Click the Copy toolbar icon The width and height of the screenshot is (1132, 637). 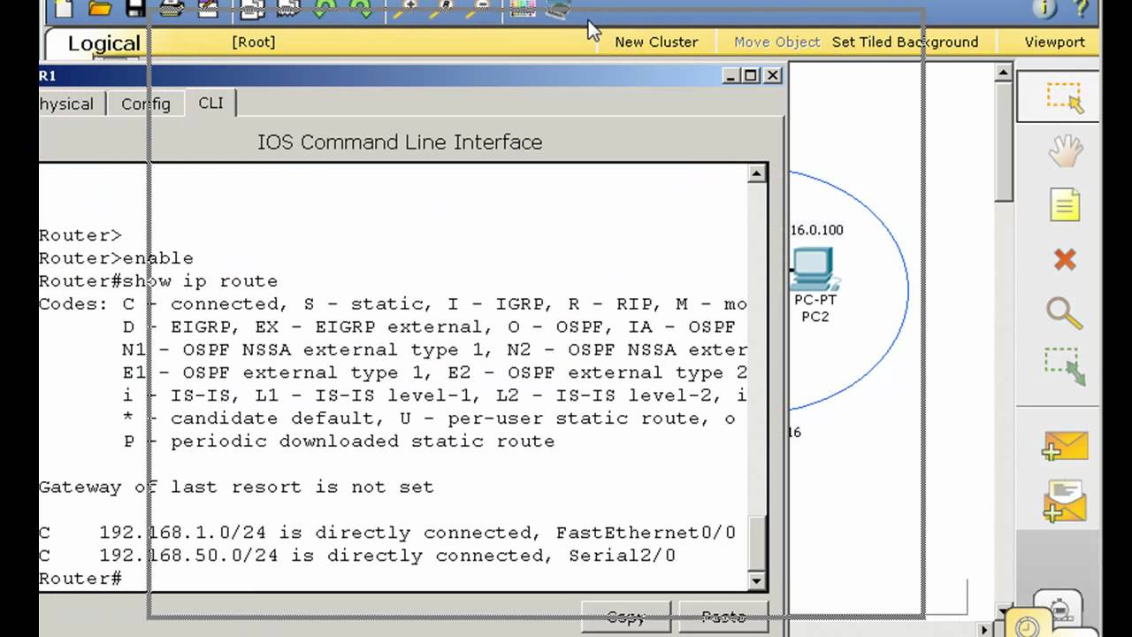[253, 9]
